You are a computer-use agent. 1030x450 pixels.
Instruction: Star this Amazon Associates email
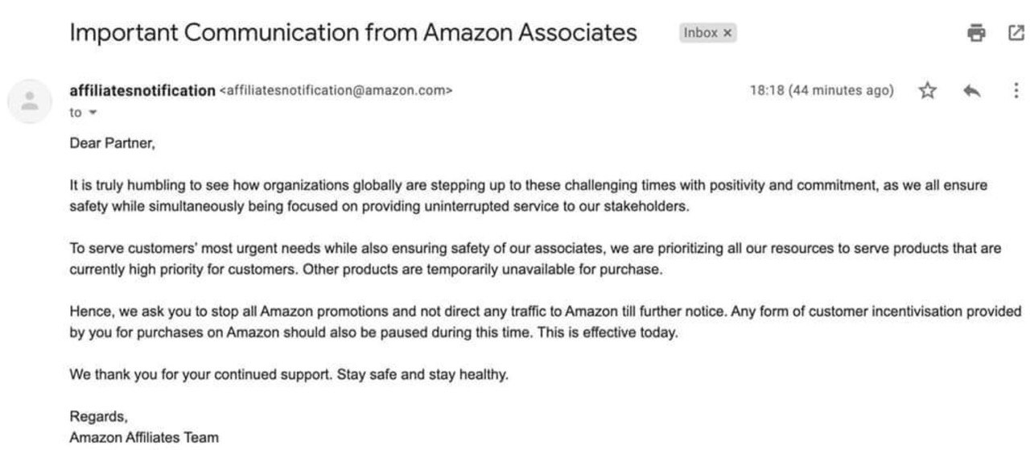point(928,91)
